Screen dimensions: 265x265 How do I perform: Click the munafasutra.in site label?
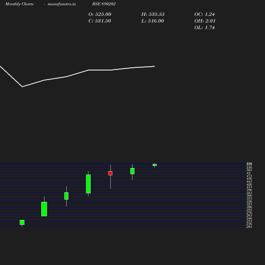click(x=61, y=4)
